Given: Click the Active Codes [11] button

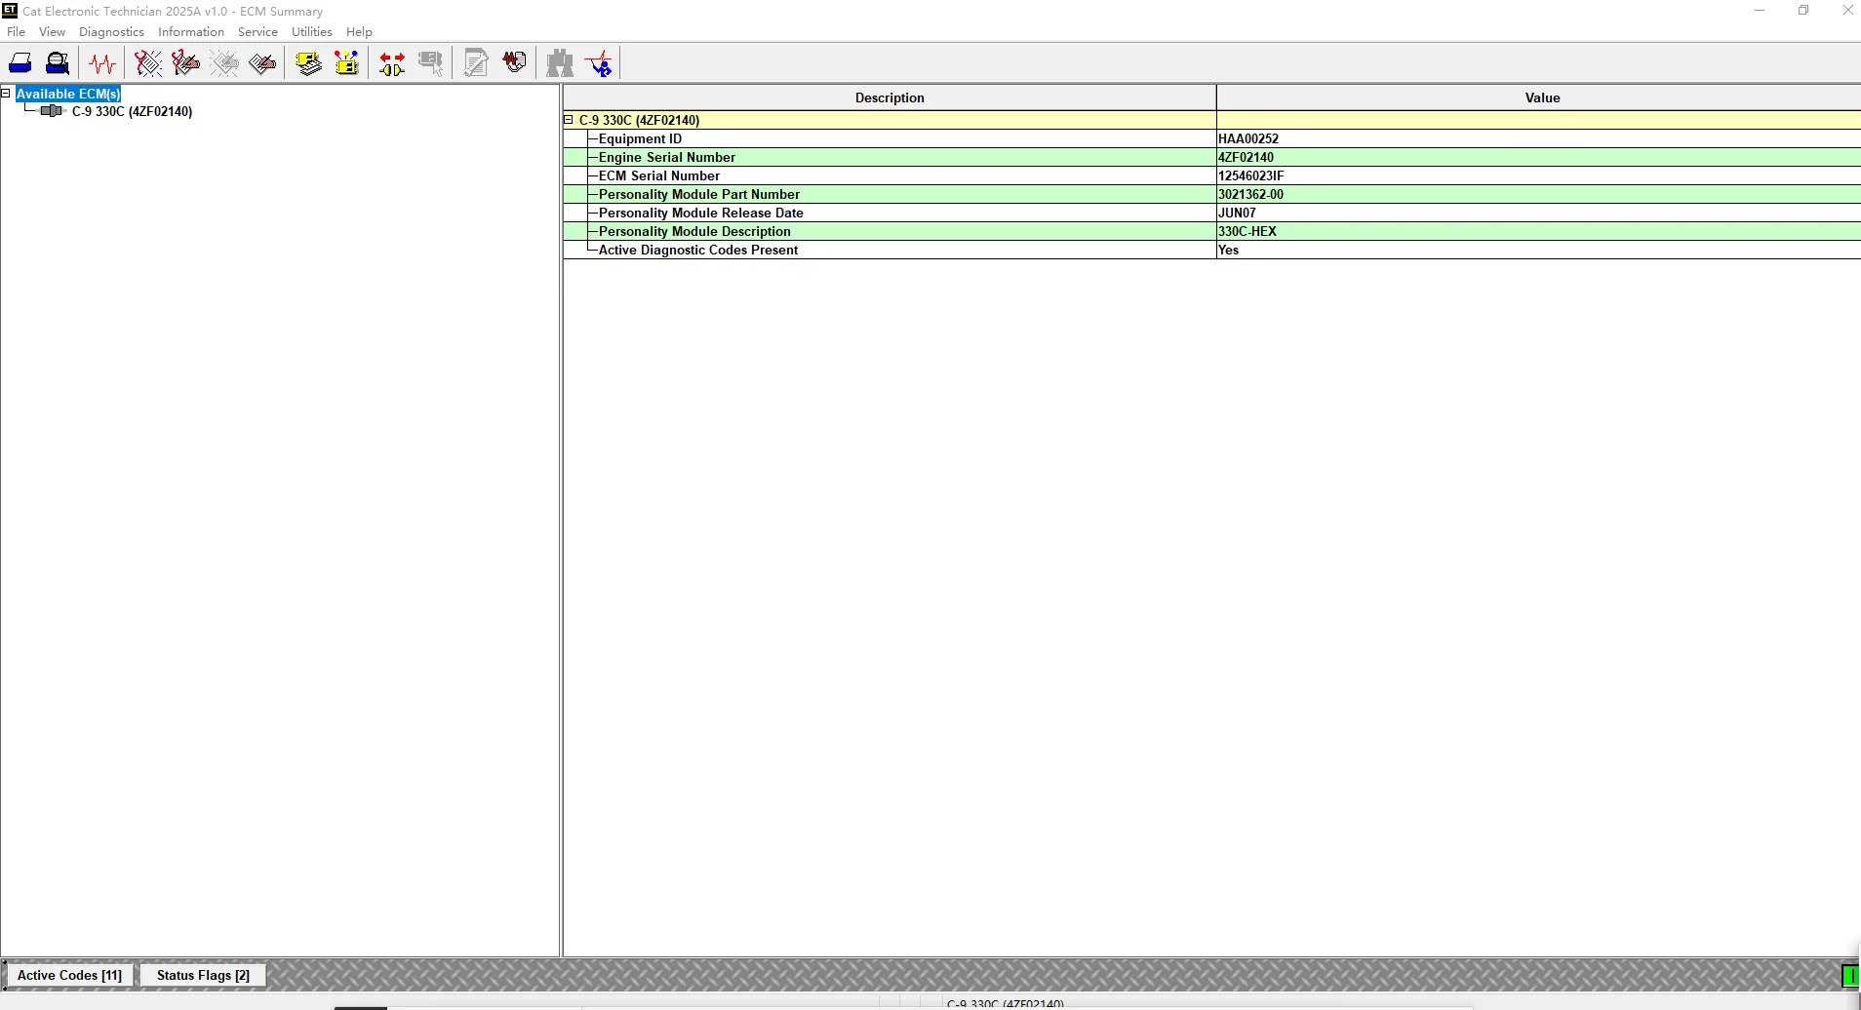Looking at the screenshot, I should click(69, 975).
